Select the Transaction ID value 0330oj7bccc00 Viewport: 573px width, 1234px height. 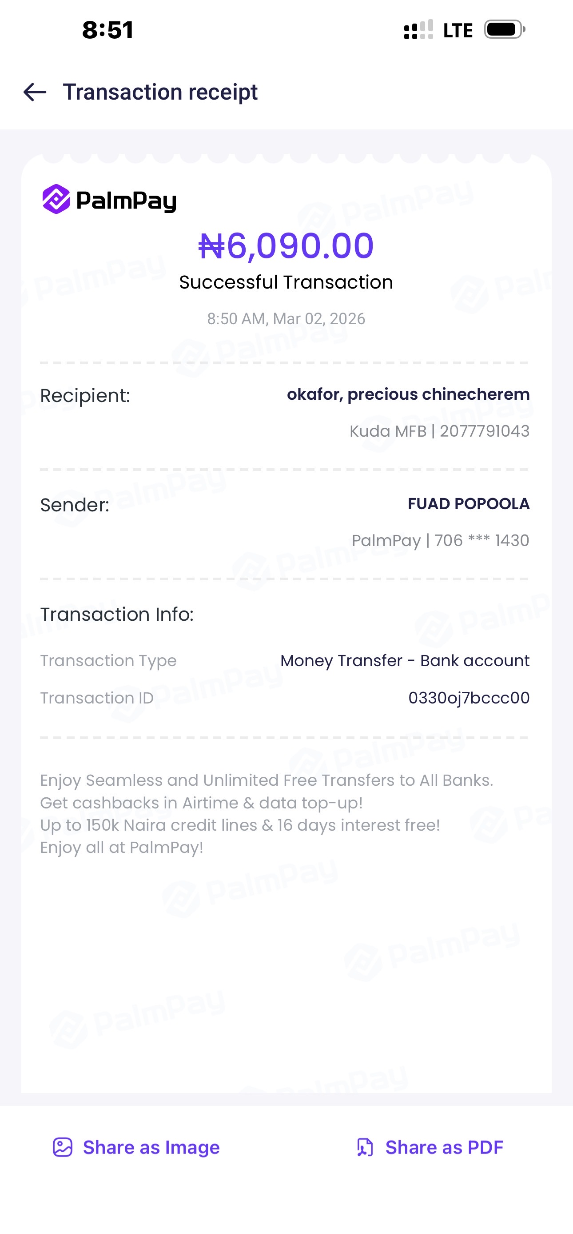469,698
